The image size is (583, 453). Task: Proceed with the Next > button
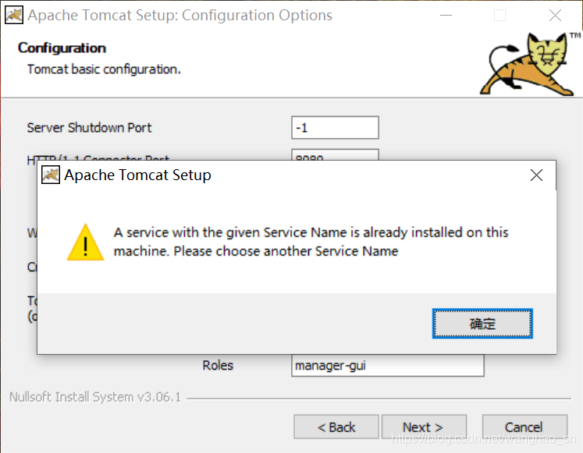(x=424, y=427)
